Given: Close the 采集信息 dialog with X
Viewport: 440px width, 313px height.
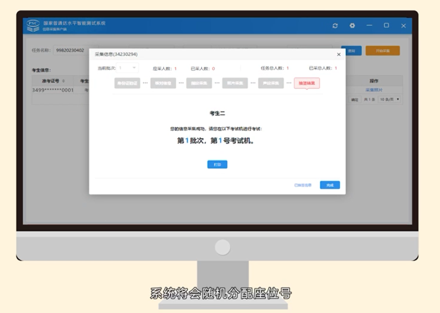Looking at the screenshot, I should click(339, 55).
